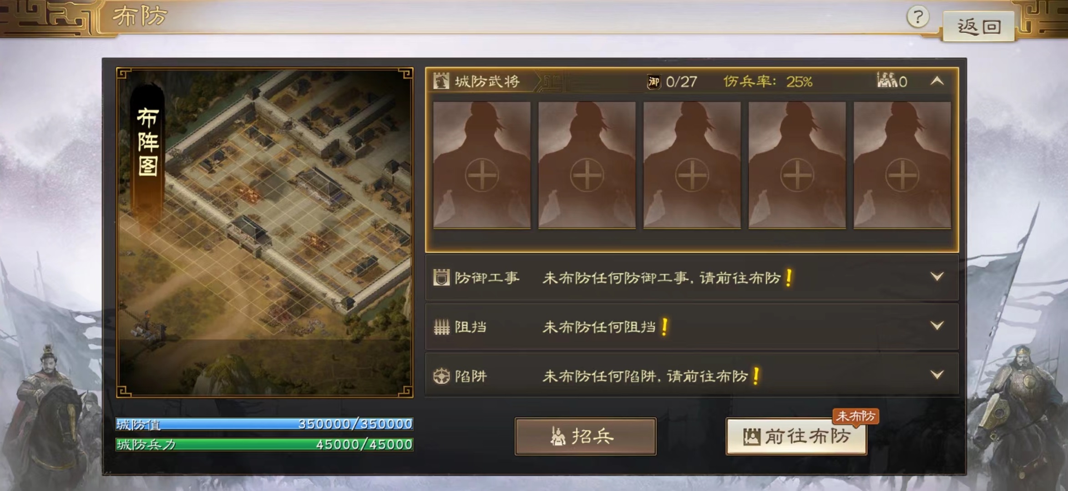
Task: Add a general to the third slot
Action: 692,165
